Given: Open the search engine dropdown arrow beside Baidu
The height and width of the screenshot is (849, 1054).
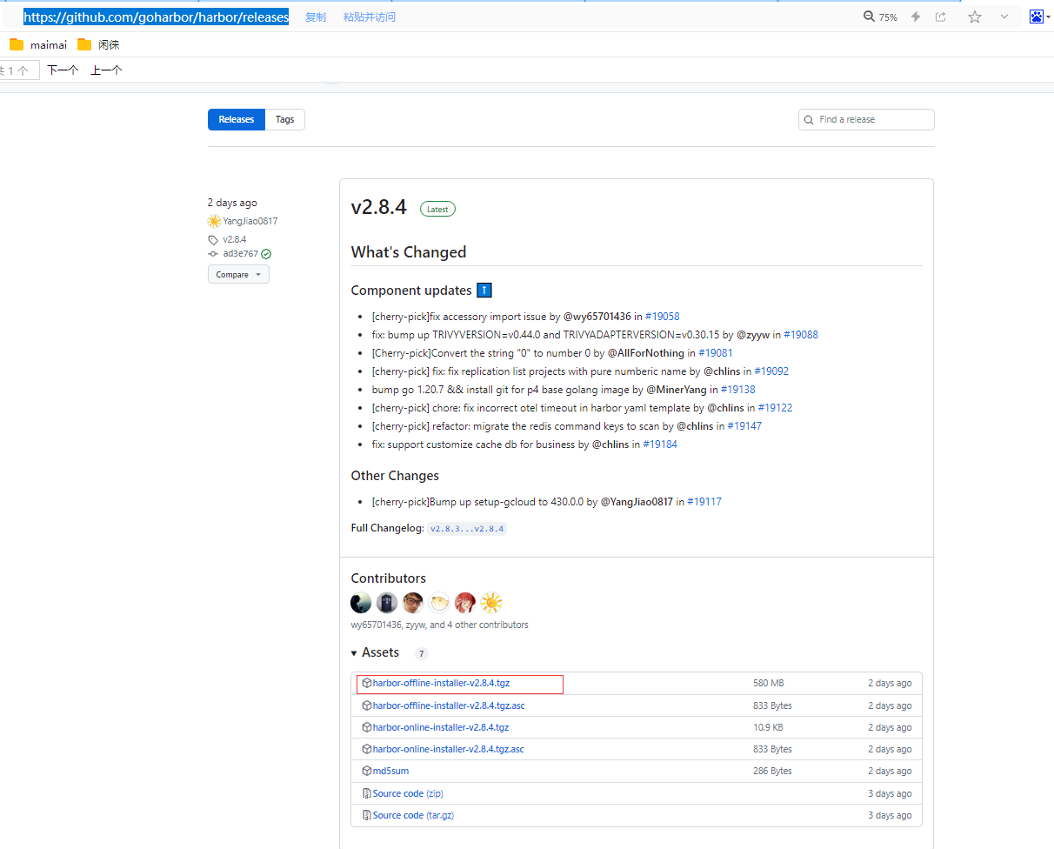Looking at the screenshot, I should coord(1049,17).
